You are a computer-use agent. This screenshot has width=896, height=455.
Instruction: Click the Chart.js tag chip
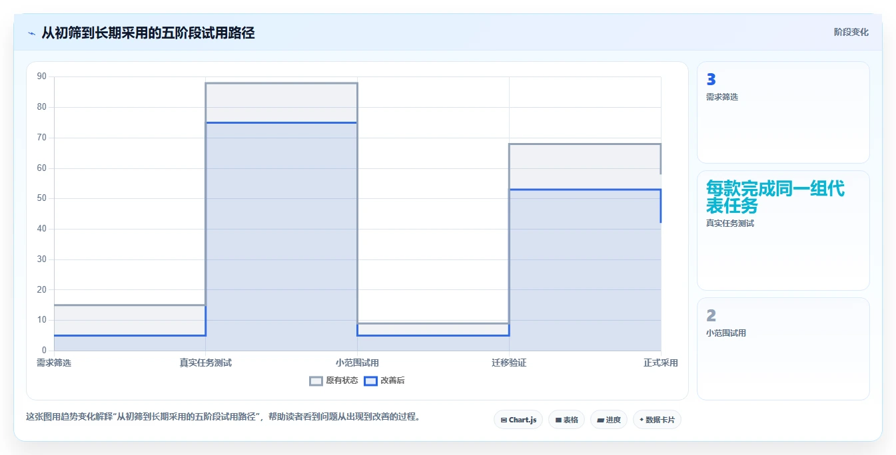point(518,420)
